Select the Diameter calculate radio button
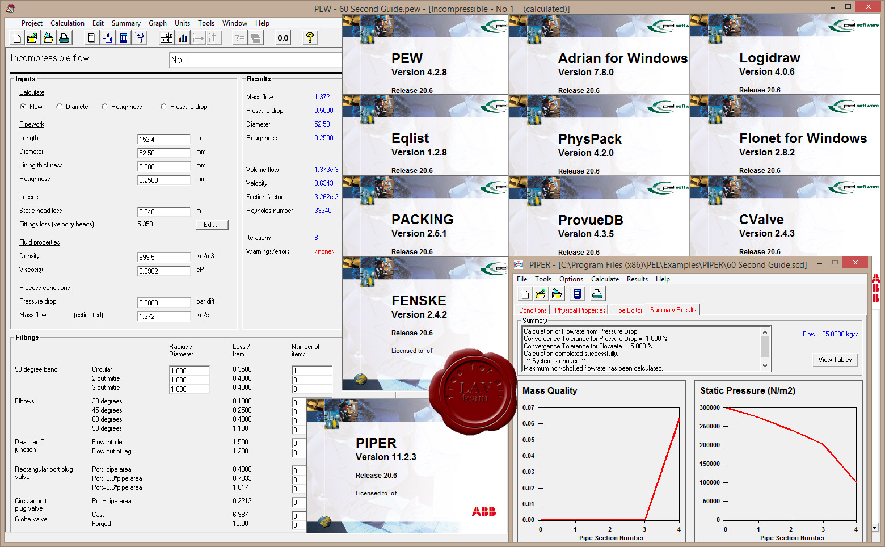Image resolution: width=885 pixels, height=547 pixels. (x=59, y=107)
